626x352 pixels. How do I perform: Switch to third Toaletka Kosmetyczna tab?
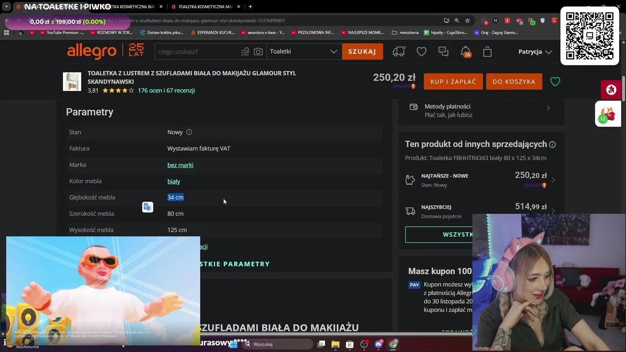click(x=205, y=6)
